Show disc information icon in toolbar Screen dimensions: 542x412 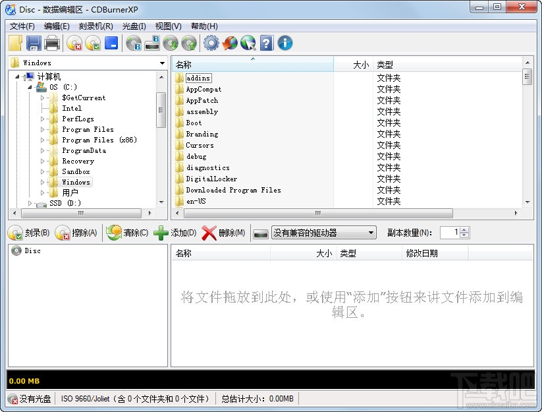[134, 44]
